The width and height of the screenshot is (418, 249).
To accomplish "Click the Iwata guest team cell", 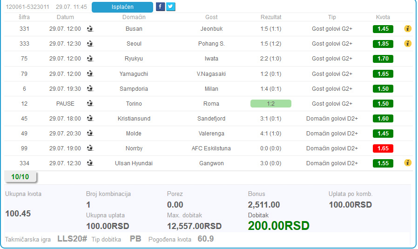I will click(211, 59).
